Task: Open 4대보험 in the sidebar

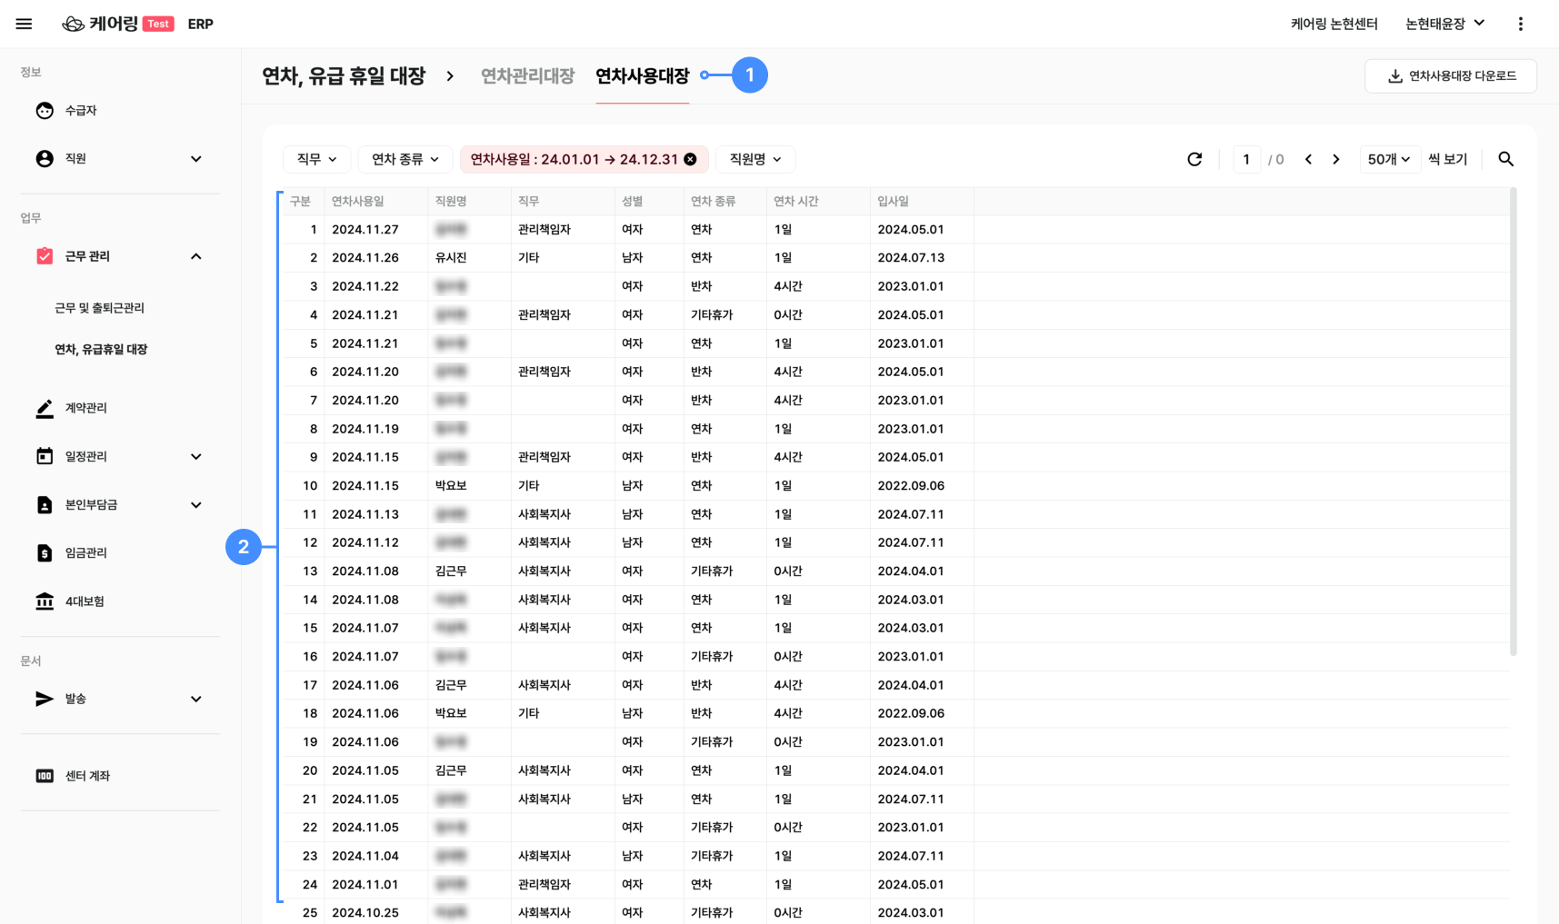Action: click(84, 601)
